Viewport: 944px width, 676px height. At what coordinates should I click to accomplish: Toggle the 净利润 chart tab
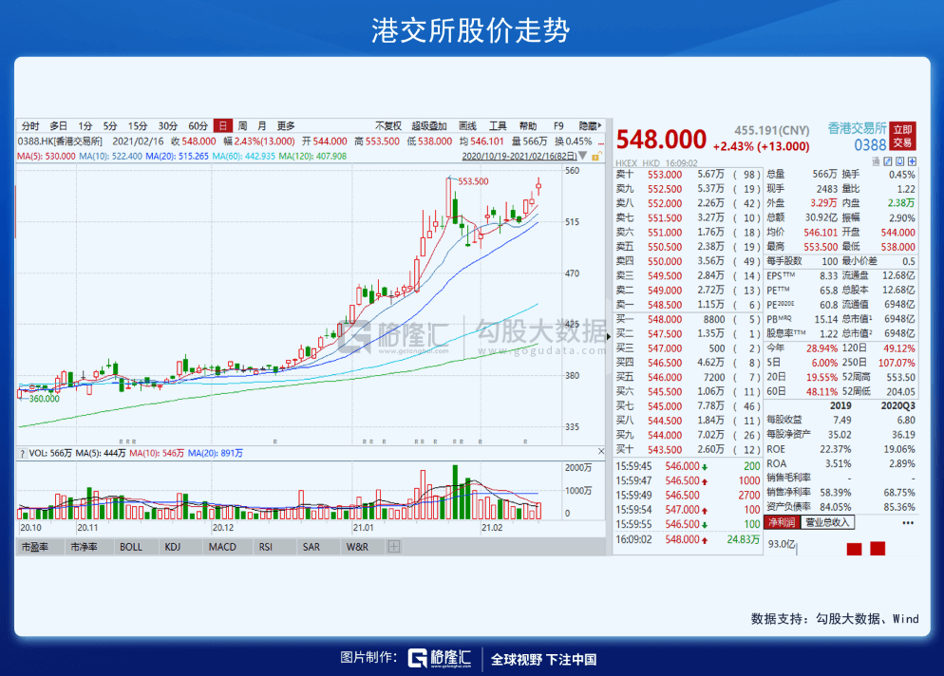[x=782, y=522]
